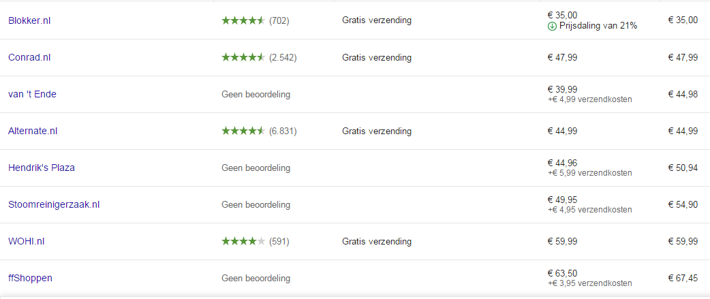Open the Conrad.nl seller link
Viewport: 710px width, 299px height.
click(29, 57)
